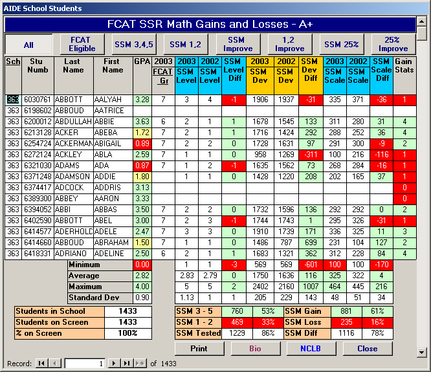Select ADCOCK last name cell
431x372 pixels.
73,188
